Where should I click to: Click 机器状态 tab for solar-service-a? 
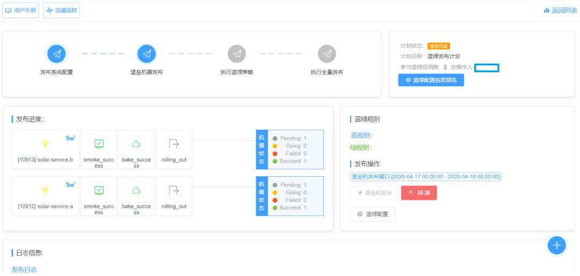[262, 196]
